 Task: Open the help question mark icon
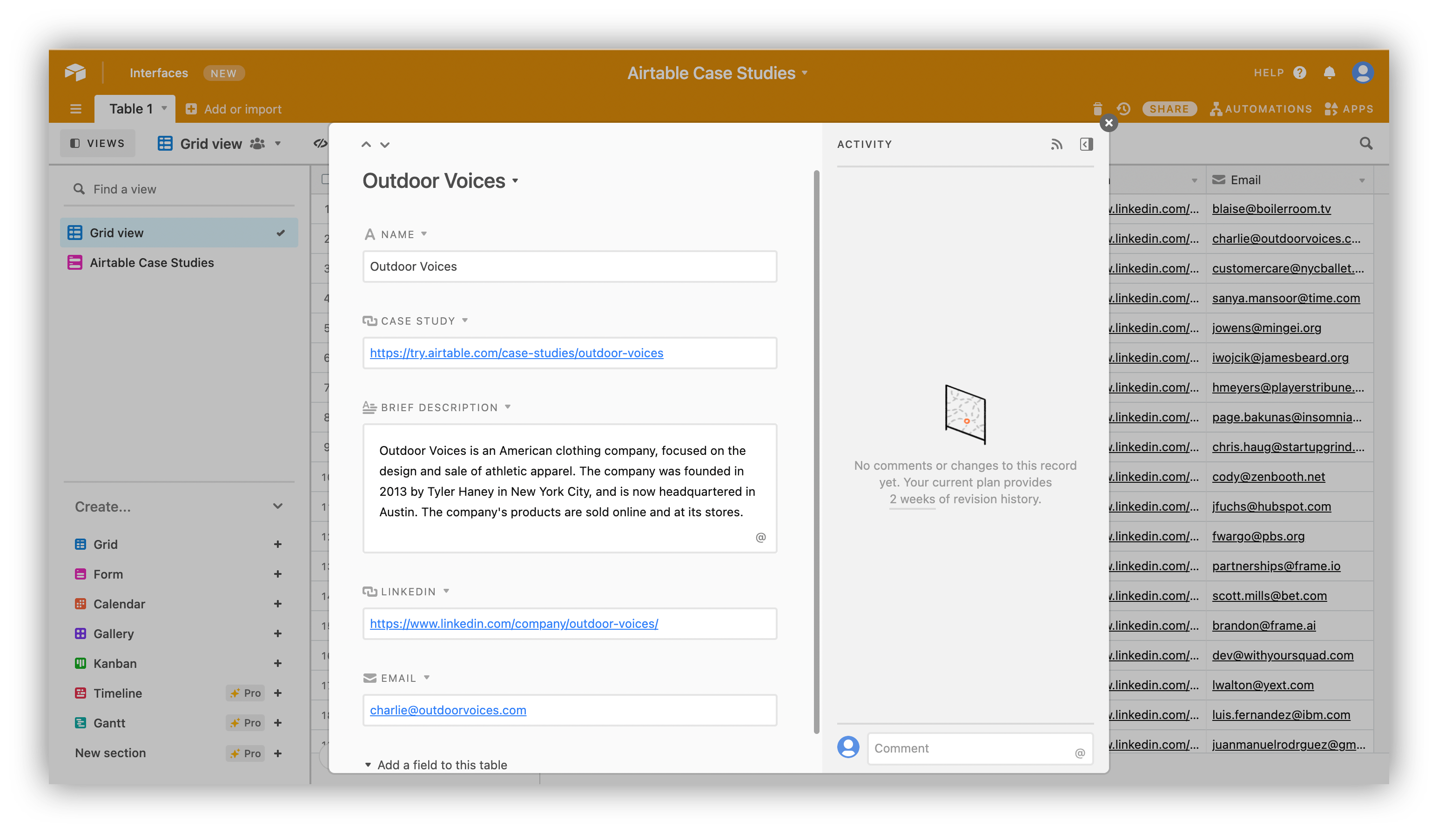pos(1299,73)
